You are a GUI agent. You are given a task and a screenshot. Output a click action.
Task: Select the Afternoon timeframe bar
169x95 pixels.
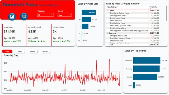tap(147, 60)
